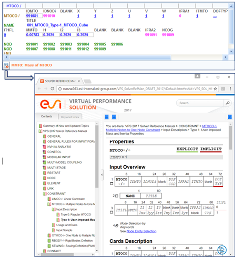Bookmark this page with the star icon
This screenshot has width=236, height=258.
(215, 89)
